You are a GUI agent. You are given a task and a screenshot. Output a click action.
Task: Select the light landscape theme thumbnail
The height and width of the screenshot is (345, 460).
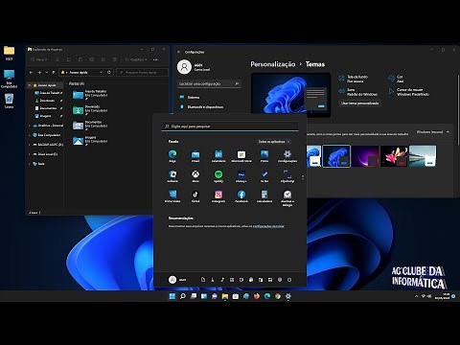pyautogui.click(x=423, y=156)
